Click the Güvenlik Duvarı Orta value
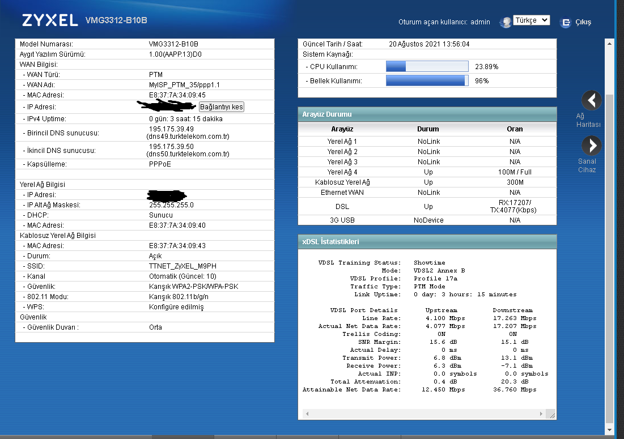Image resolution: width=624 pixels, height=439 pixels. (x=155, y=327)
